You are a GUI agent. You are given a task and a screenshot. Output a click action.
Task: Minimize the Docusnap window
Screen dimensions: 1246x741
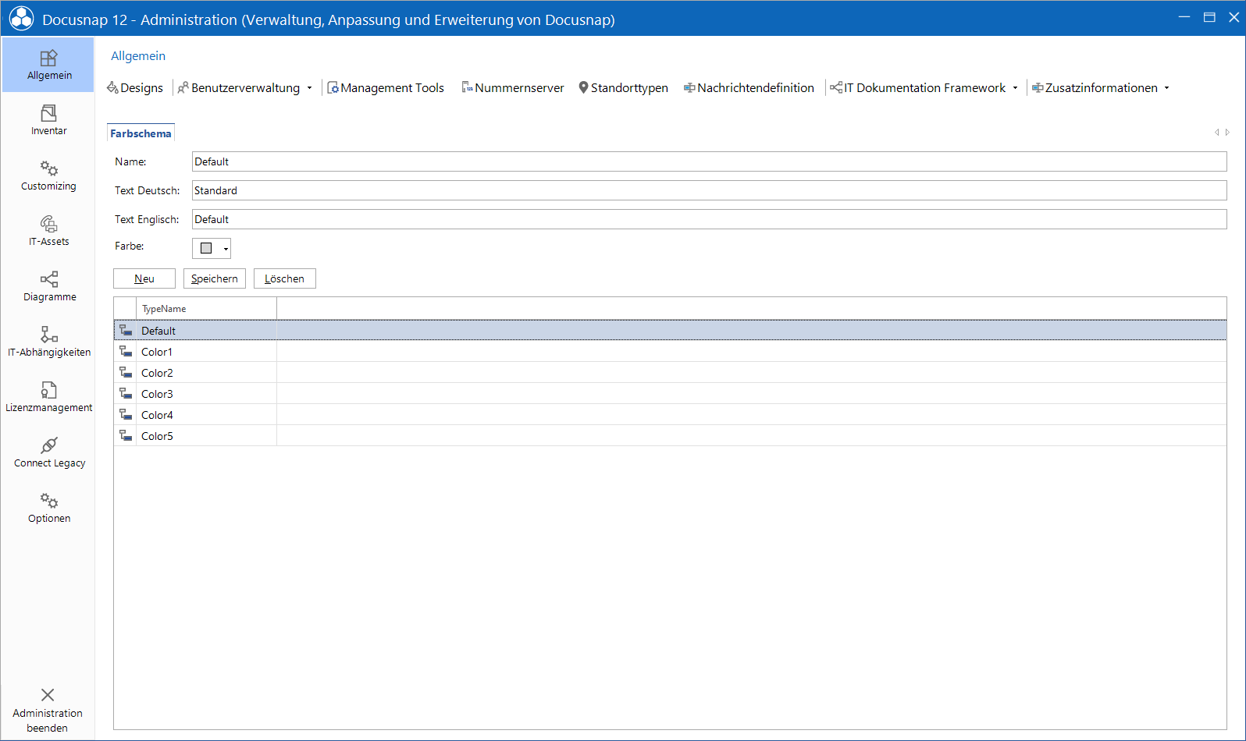1184,17
